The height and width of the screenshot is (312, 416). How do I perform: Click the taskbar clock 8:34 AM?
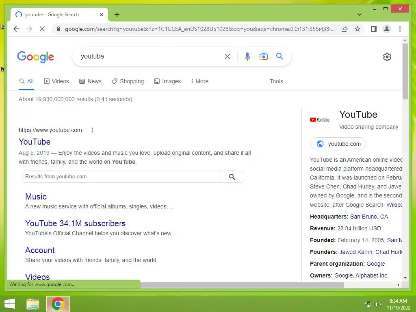pos(398,301)
